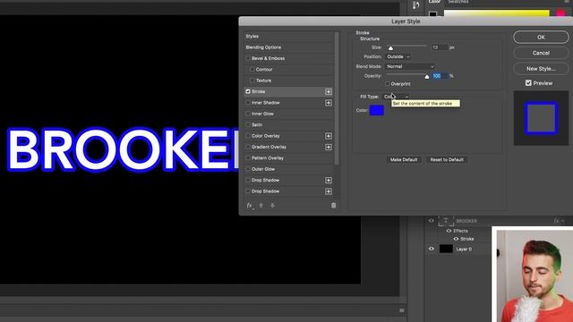Click plus icon beside second Drop Shadow
Image resolution: width=573 pixels, height=322 pixels.
(329, 191)
